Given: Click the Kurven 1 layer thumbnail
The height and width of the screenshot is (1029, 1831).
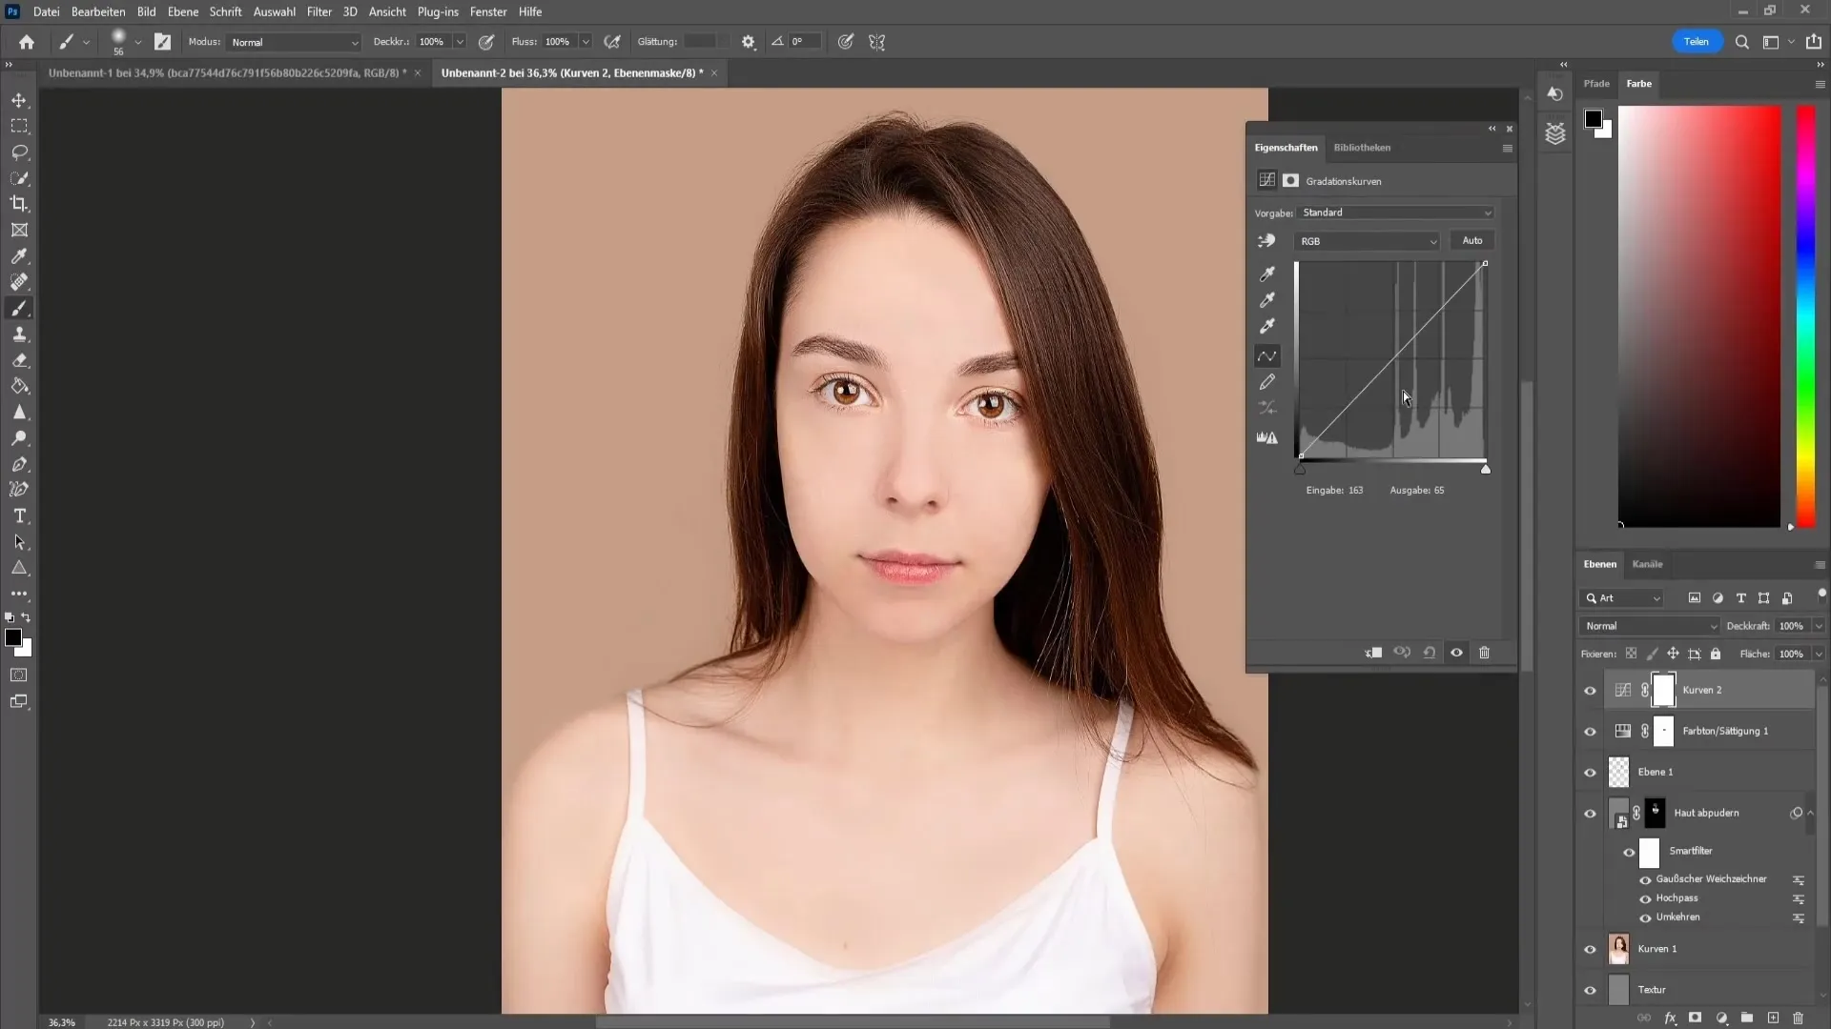Looking at the screenshot, I should click(x=1619, y=949).
